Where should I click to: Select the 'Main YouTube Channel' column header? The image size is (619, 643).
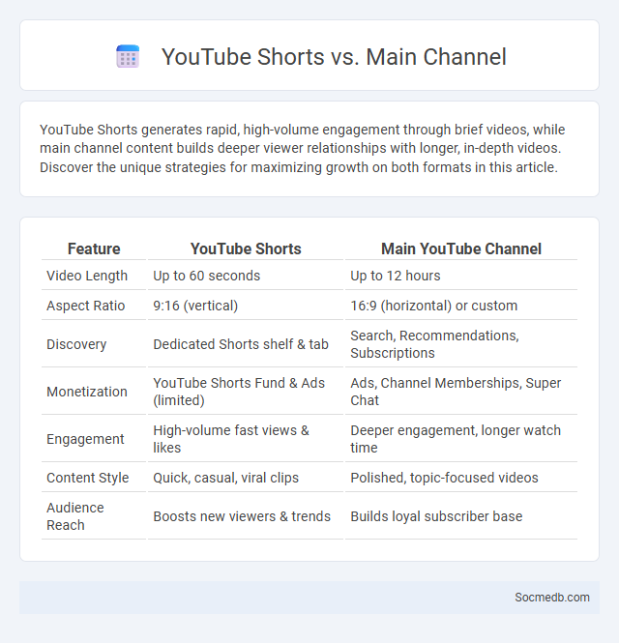[x=461, y=248]
